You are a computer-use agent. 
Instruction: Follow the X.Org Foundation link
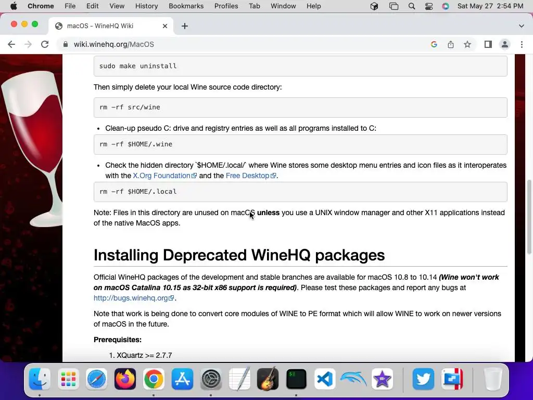164,176
